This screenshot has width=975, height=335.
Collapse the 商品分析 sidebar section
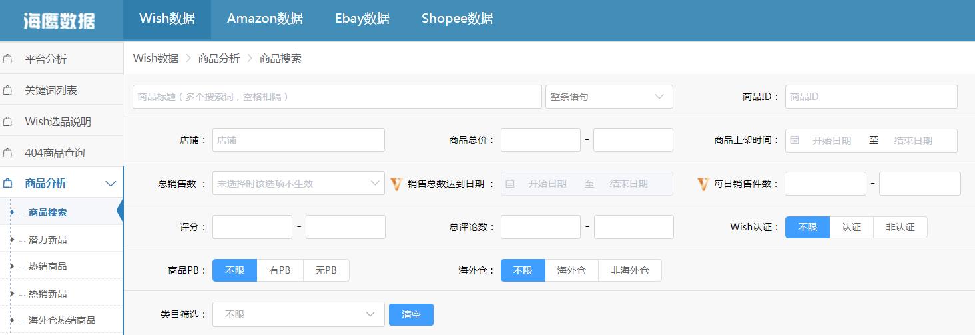pos(111,184)
